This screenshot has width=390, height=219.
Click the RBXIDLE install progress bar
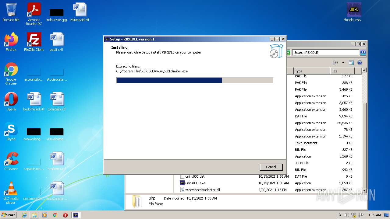click(x=195, y=80)
